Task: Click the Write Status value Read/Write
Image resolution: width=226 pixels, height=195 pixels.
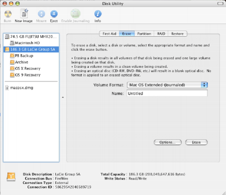Action: pos(138,178)
